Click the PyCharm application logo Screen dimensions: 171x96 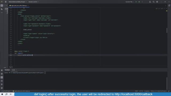pyautogui.click(x=2, y=2)
